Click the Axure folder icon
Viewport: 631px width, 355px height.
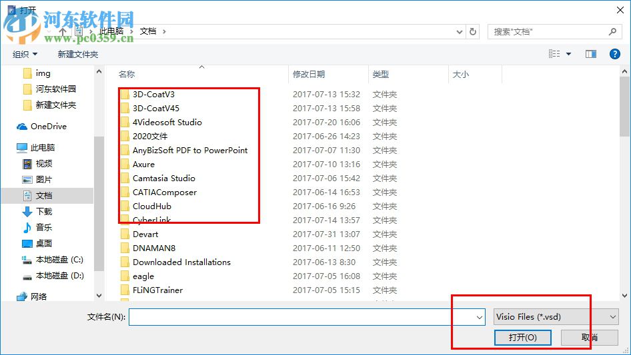click(x=125, y=165)
